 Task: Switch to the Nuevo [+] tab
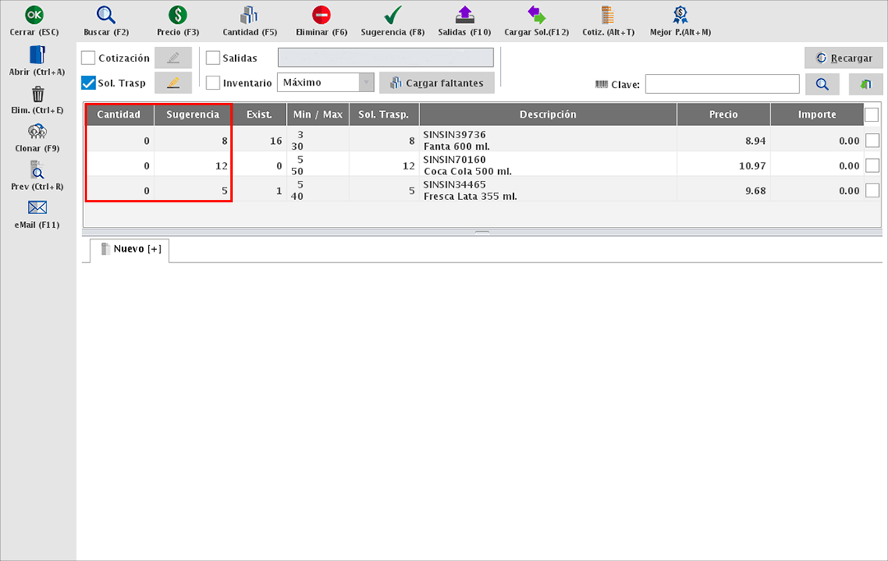click(130, 249)
